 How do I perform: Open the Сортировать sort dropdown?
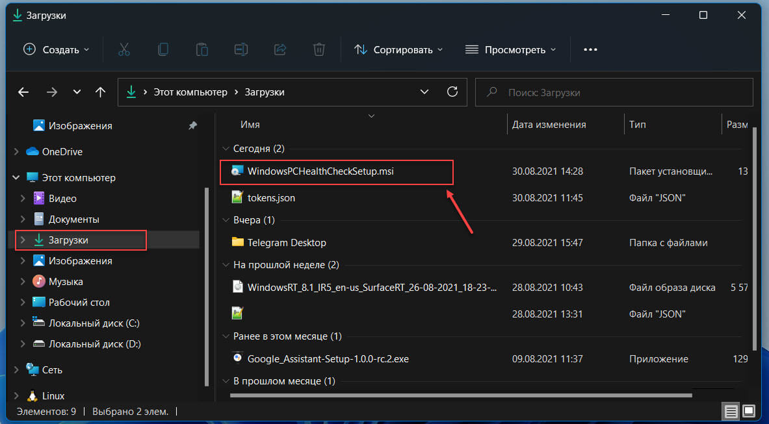click(398, 49)
